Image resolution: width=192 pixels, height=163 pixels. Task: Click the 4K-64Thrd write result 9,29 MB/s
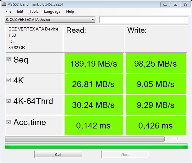[x=156, y=105]
